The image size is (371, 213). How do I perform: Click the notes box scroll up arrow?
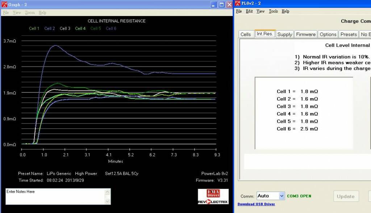107,192
